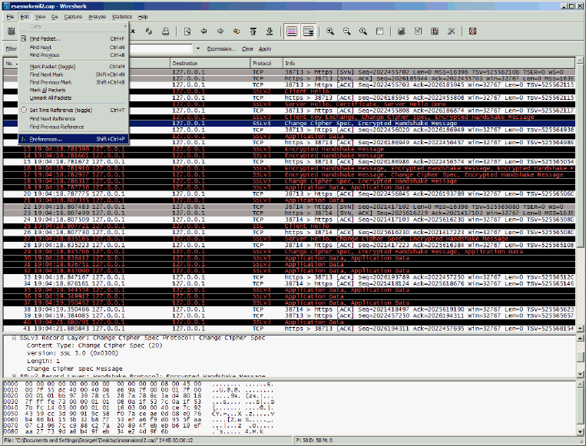Screen dimensions: 586x446
Task: Click the Zoom 100% normal size icon
Action: tap(363, 31)
